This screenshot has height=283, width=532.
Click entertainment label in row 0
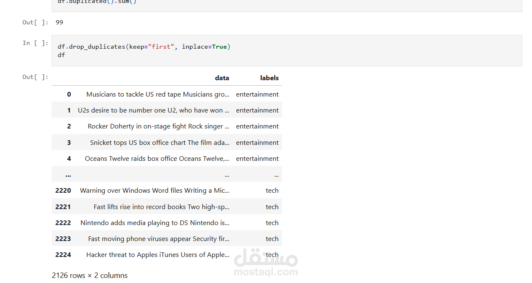point(257,94)
